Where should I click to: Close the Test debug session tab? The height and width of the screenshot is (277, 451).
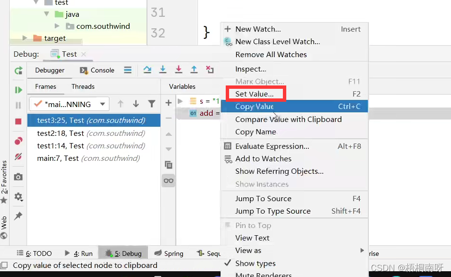point(84,54)
